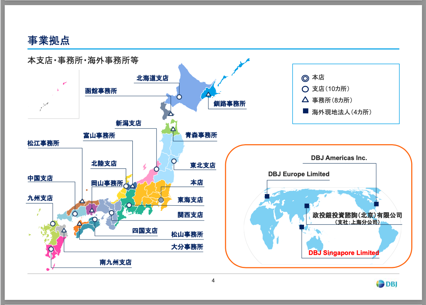Select the Hakodate office triangle marker
The image size is (426, 305).
point(171,114)
